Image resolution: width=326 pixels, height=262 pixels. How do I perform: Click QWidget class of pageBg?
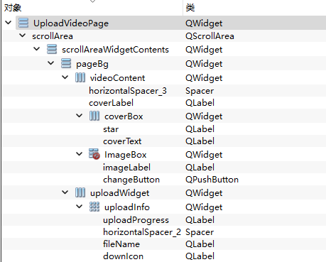tap(204, 64)
